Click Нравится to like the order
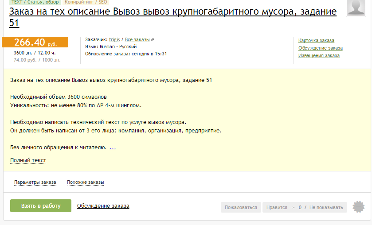Viewport: 372px width, 225px height. [277, 207]
